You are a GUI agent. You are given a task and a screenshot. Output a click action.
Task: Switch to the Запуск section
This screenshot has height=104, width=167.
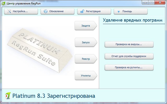pos(86,42)
